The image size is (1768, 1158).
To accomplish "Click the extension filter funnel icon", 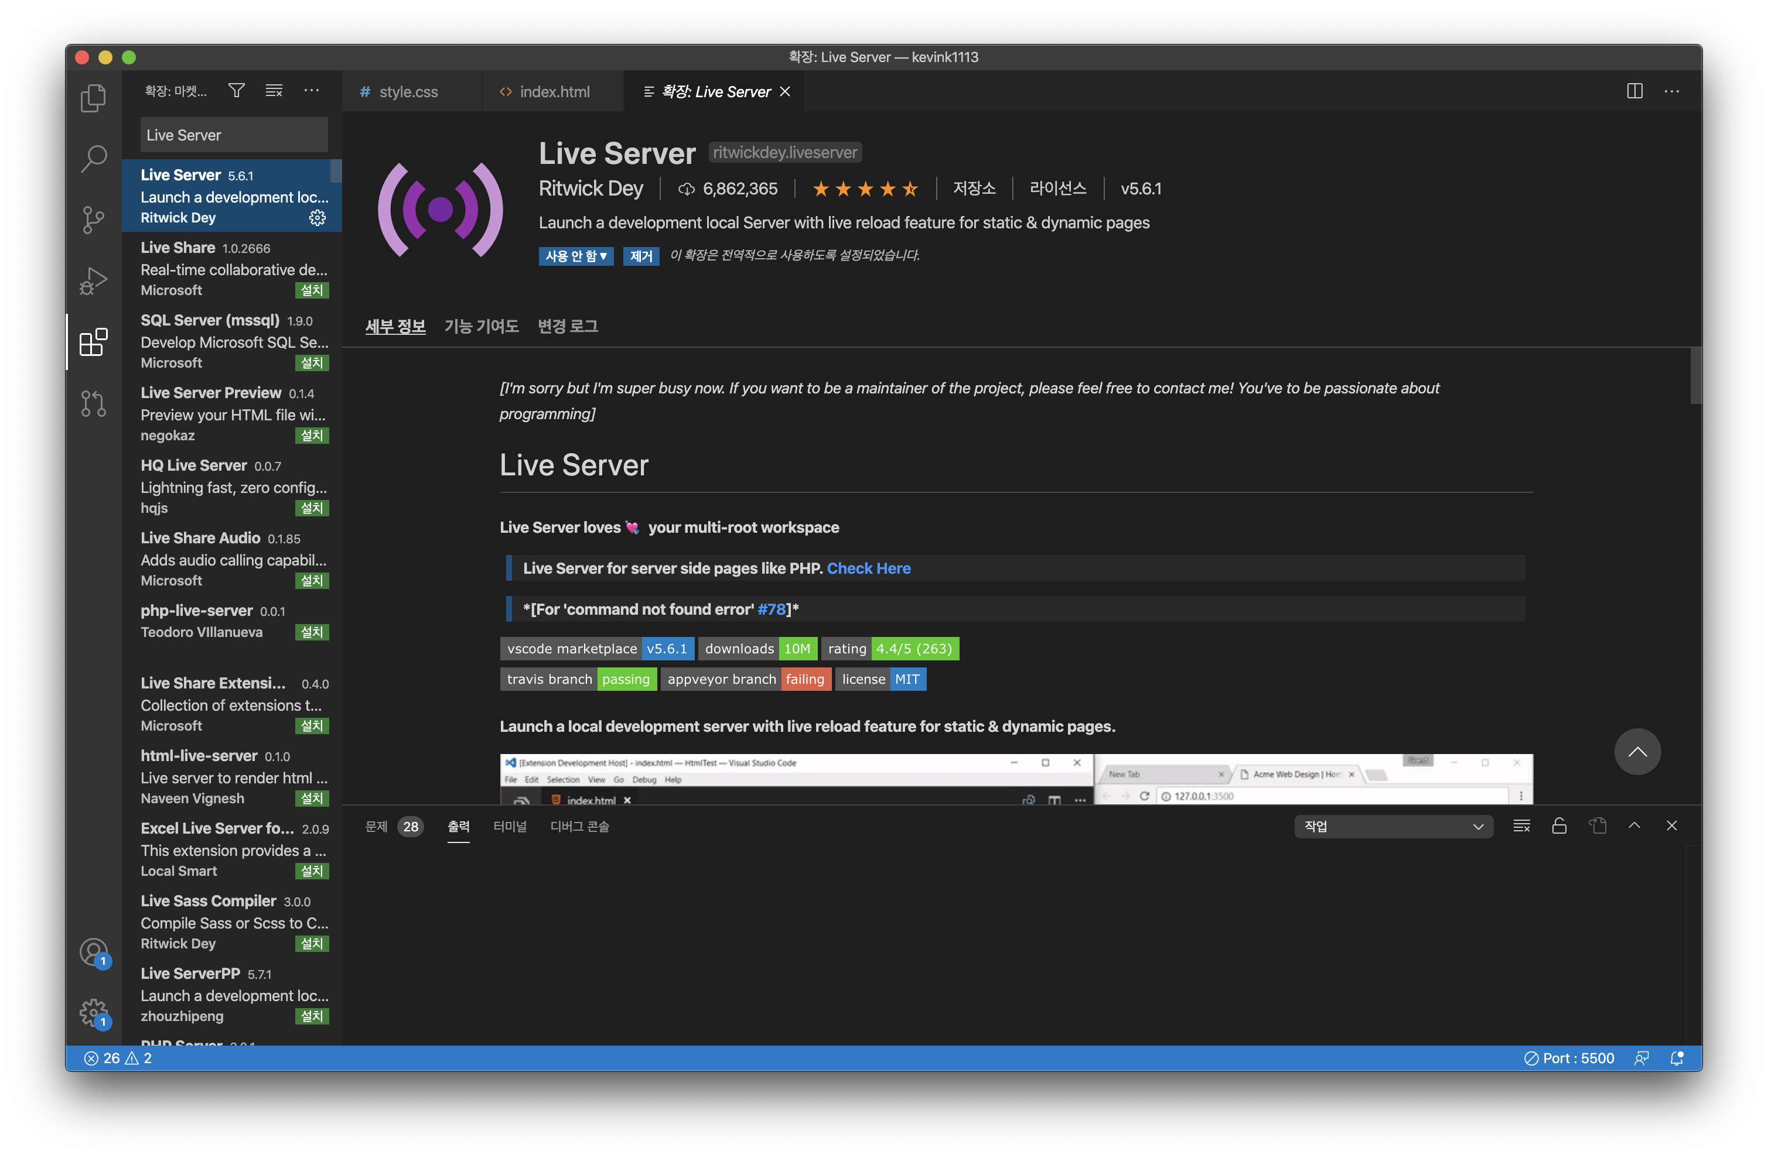I will pos(236,91).
